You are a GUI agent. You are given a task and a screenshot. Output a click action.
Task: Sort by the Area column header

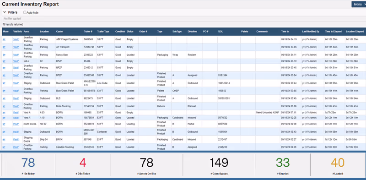click(26, 32)
